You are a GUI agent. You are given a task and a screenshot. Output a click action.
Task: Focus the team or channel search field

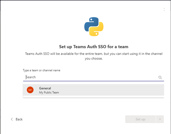coord(93,77)
